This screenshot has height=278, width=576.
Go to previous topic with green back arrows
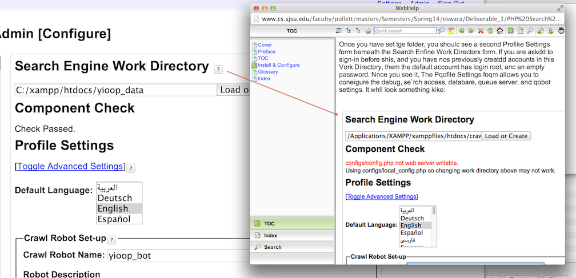tap(461, 31)
